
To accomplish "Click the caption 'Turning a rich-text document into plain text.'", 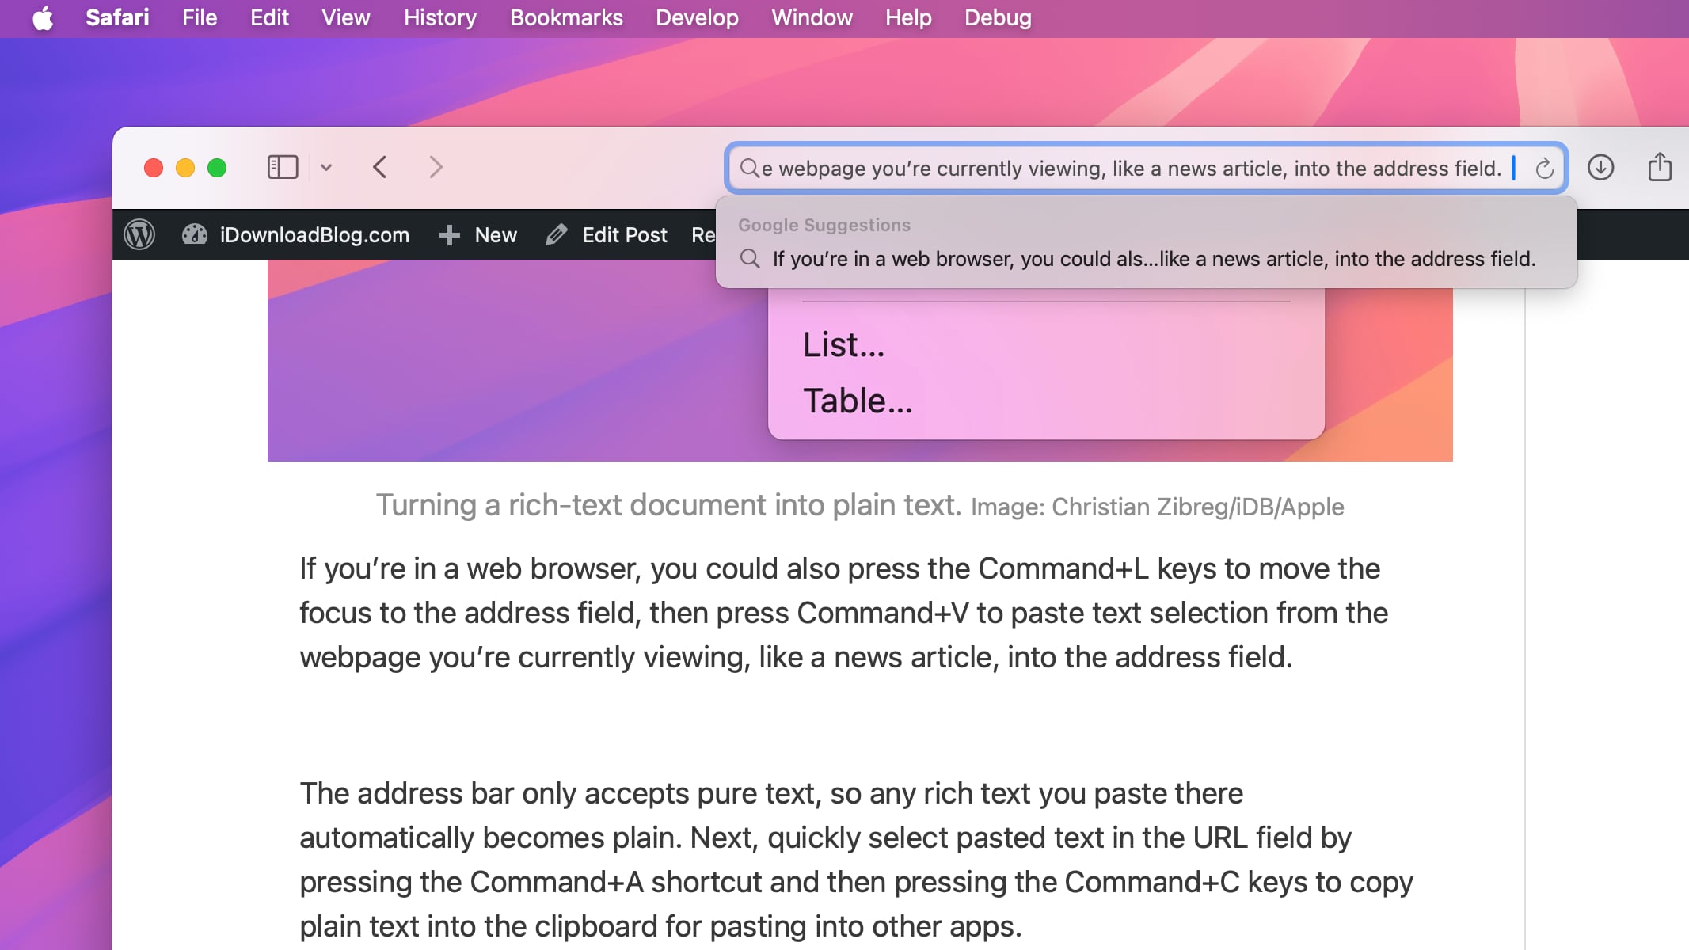I will click(x=668, y=505).
